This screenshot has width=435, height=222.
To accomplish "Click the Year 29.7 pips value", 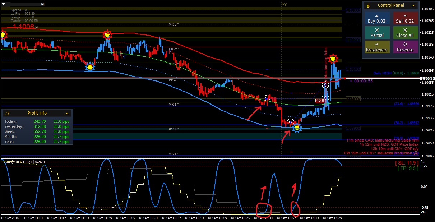I will (61, 142).
